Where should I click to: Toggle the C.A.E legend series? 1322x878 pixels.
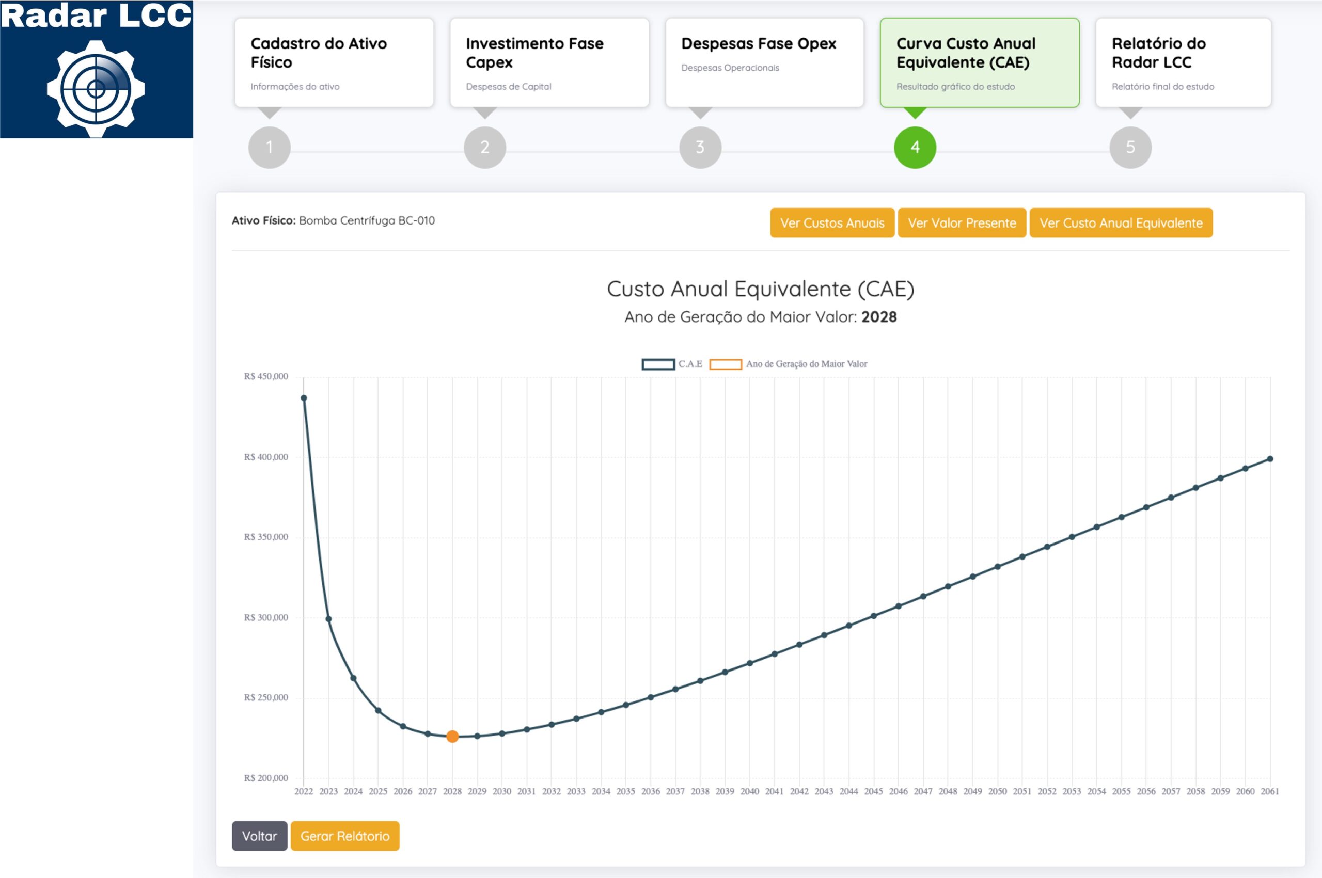click(x=672, y=364)
